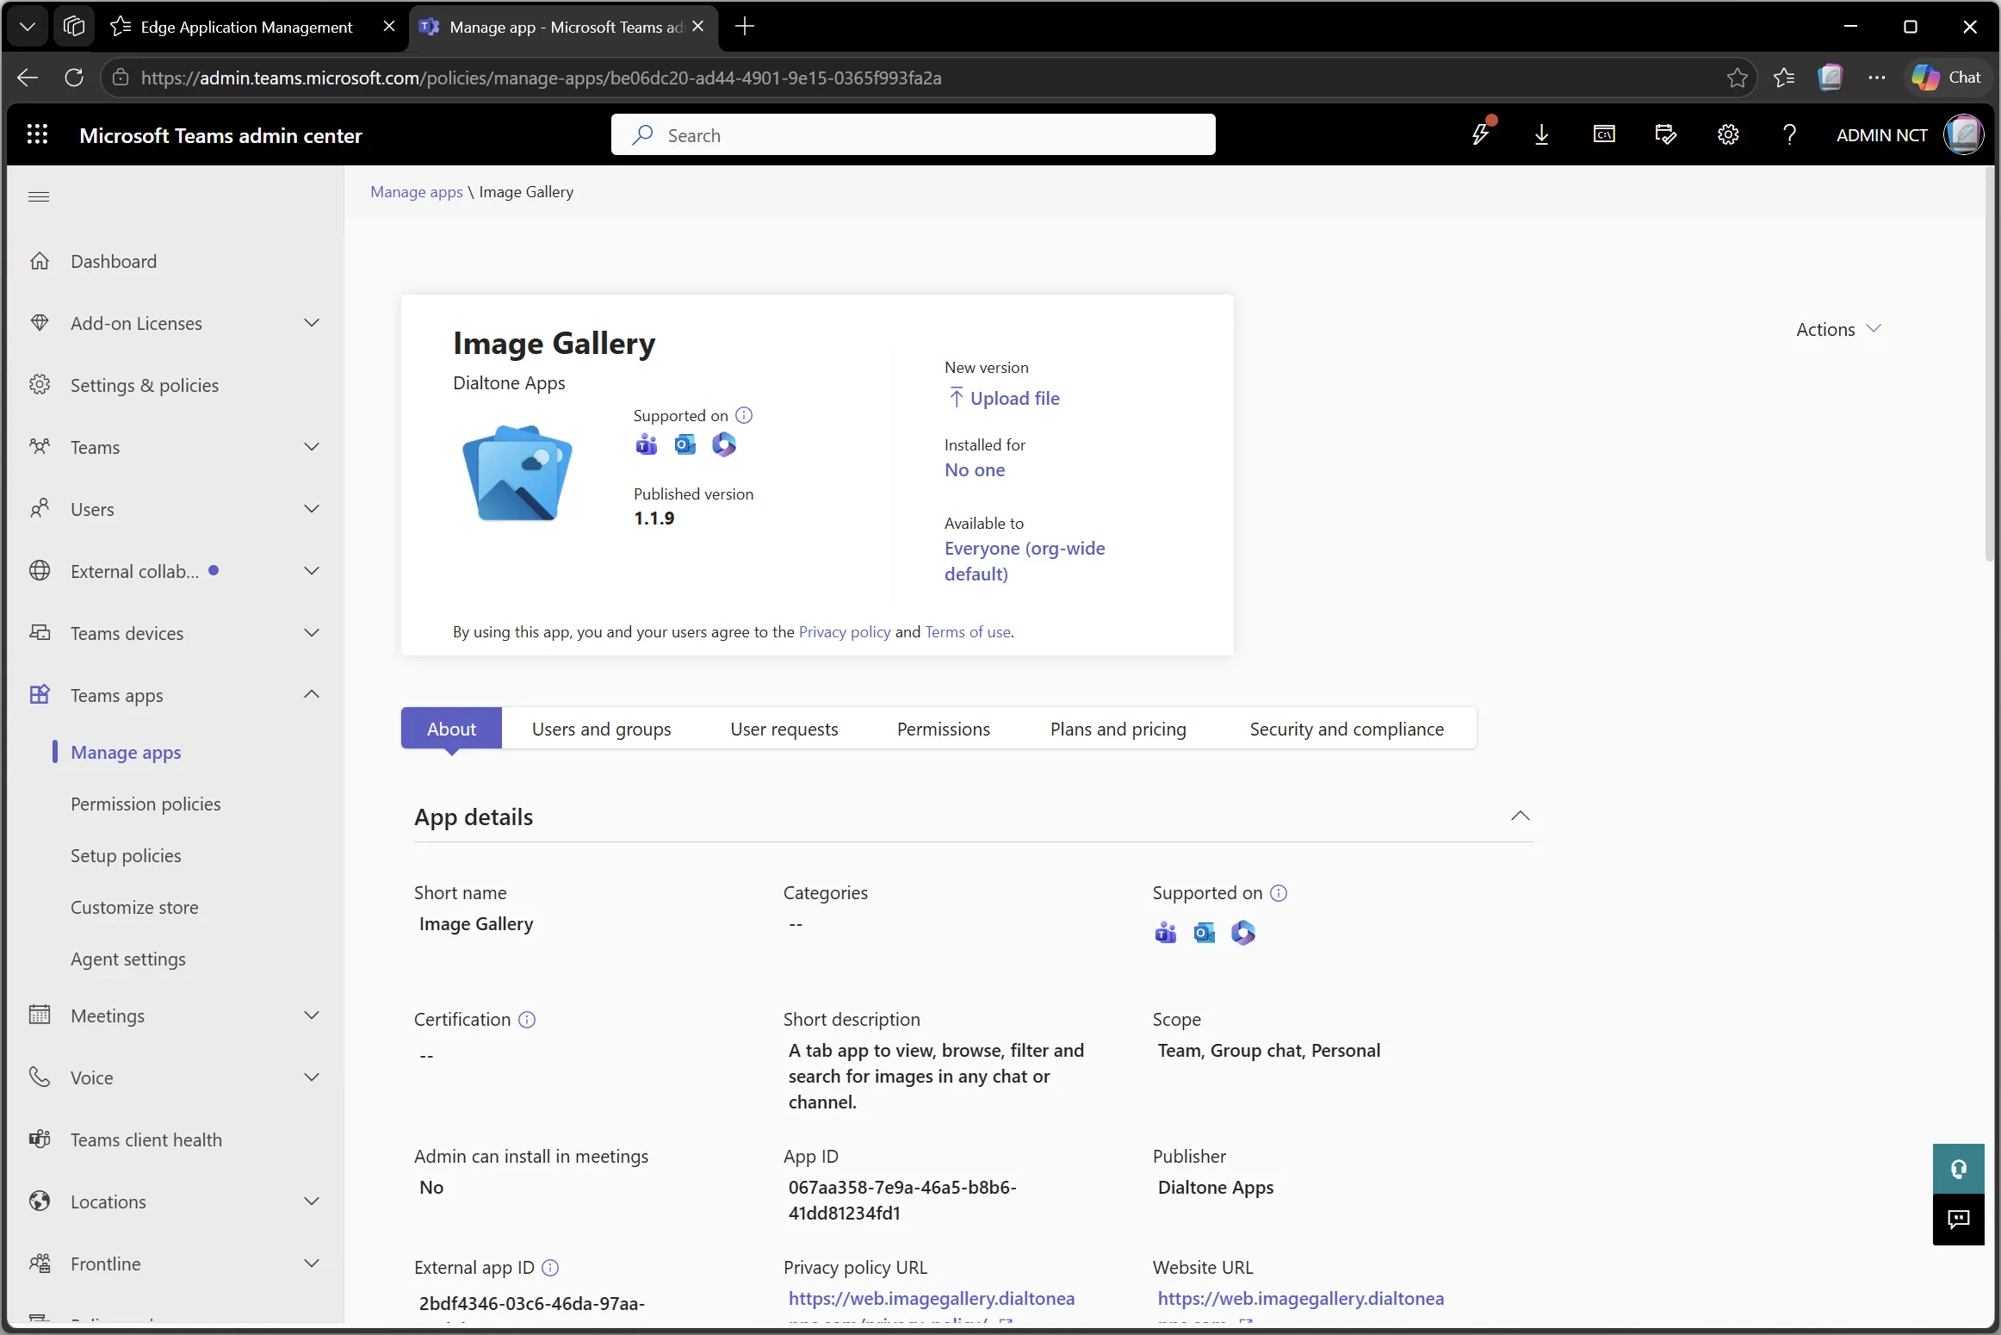Expand the Users section chevron
This screenshot has height=1335, width=2001.
(312, 509)
